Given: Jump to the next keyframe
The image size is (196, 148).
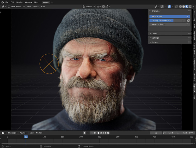Looking at the screenshot, I should pyautogui.click(x=105, y=133).
